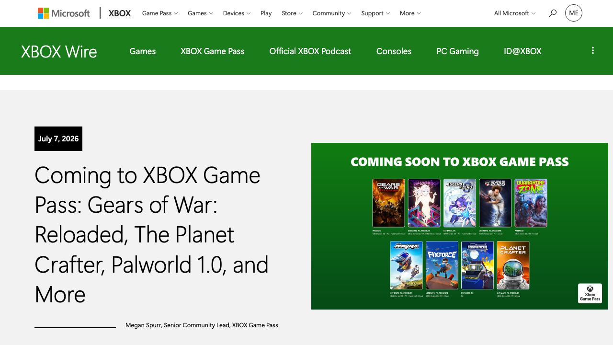Expand the Games dropdown in top bar
The image size is (613, 345).
(x=200, y=13)
